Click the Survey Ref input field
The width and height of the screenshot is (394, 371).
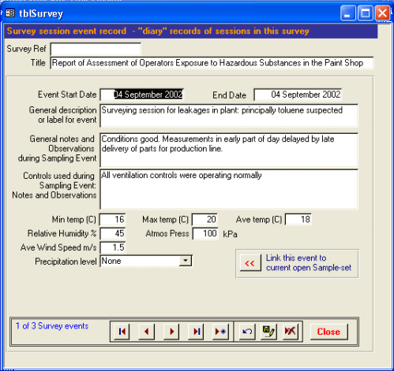96,49
